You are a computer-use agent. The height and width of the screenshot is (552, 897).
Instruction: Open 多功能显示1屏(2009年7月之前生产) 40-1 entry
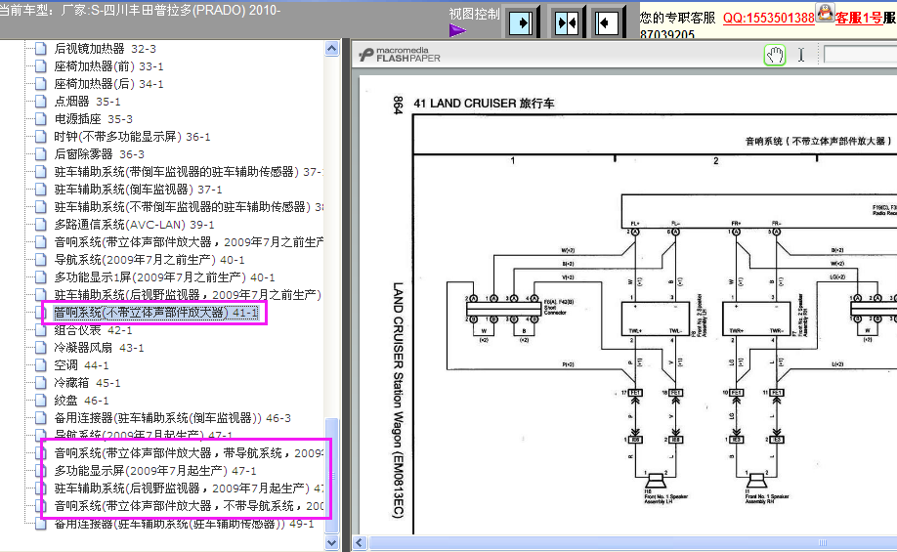(164, 277)
